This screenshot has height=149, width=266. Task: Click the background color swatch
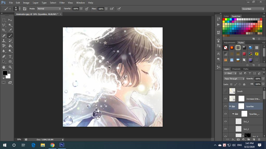(x=9, y=77)
